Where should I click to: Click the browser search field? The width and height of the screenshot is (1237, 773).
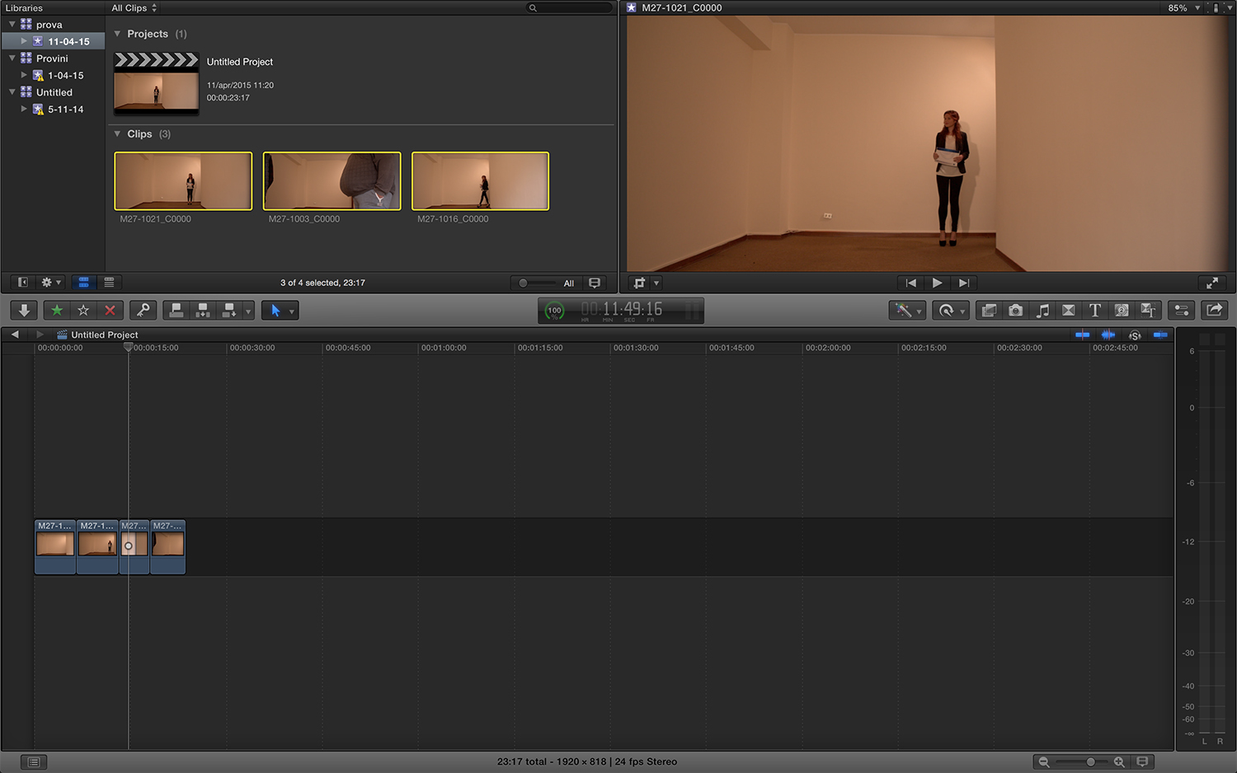(570, 7)
